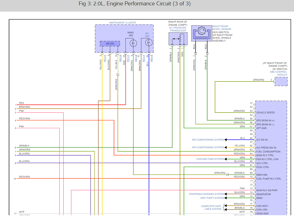Follow the COOLING FANS SYSTEM link
Screen dimensions: 294x222
pyautogui.click(x=210, y=159)
